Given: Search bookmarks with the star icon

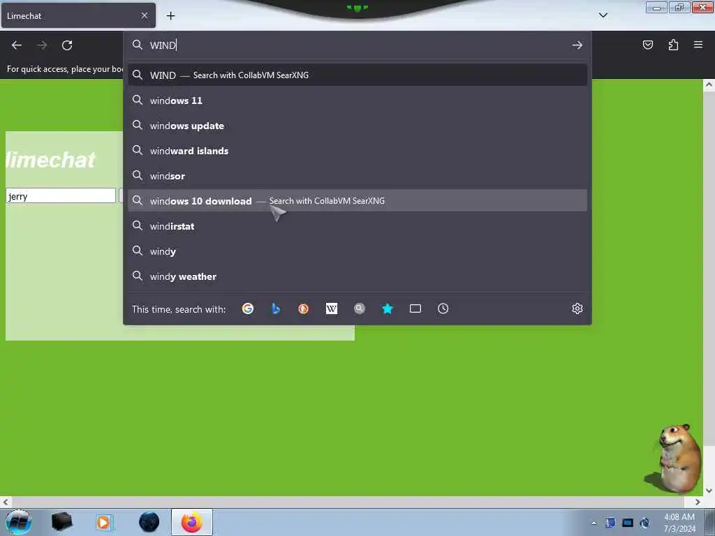Looking at the screenshot, I should coord(387,308).
